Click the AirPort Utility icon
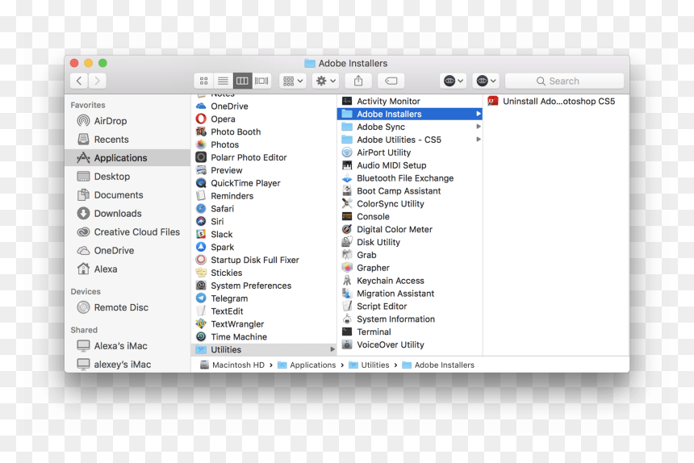 [347, 152]
